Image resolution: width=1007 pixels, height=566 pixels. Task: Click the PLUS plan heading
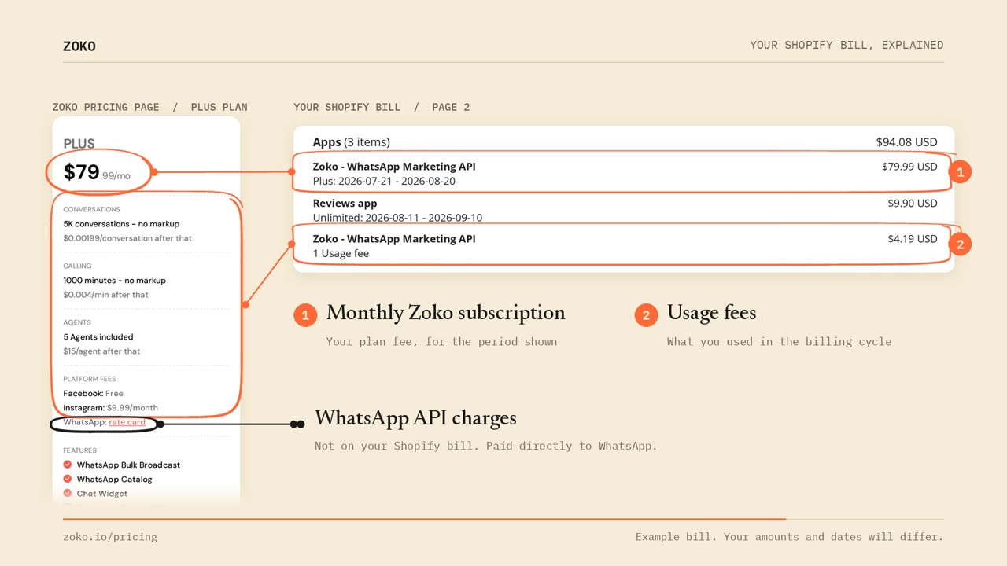pyautogui.click(x=79, y=144)
